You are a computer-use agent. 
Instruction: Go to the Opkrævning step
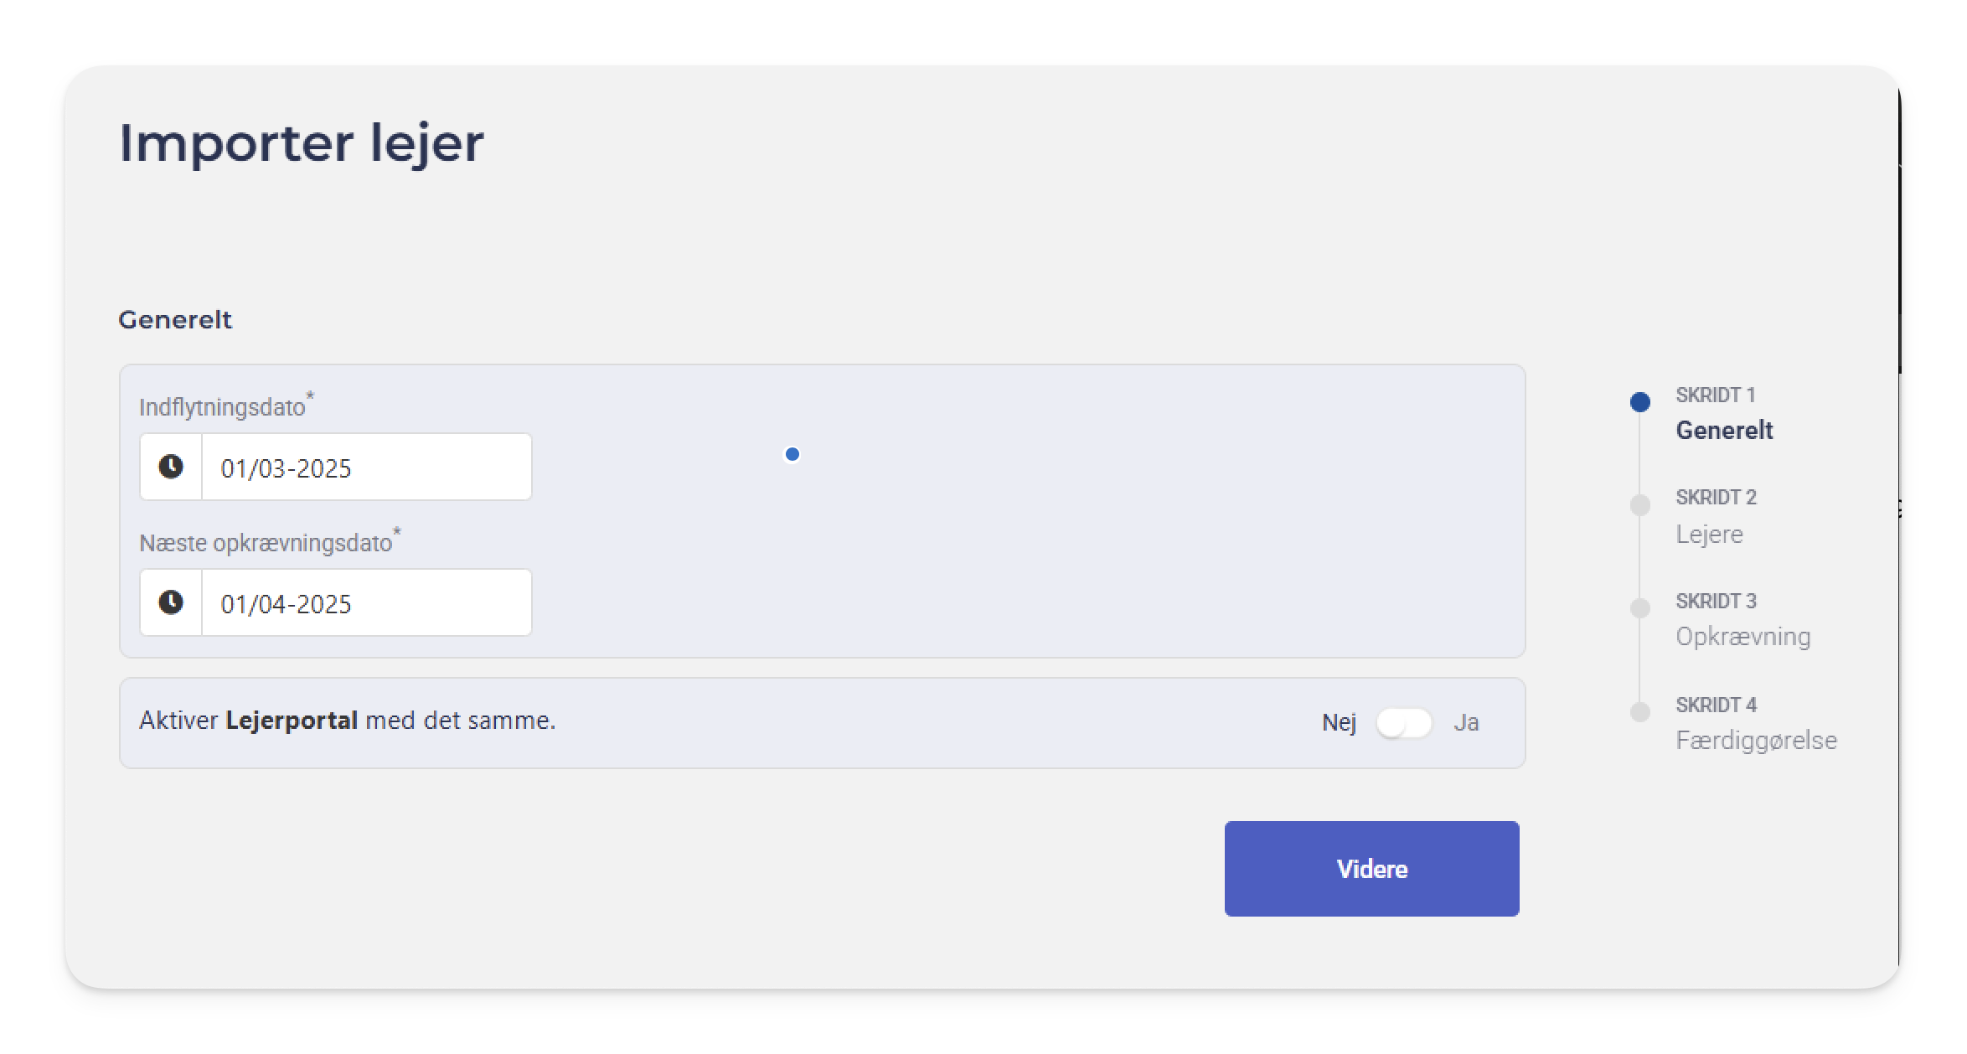tap(1743, 638)
